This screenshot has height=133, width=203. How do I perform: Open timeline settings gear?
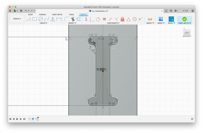click(x=192, y=119)
